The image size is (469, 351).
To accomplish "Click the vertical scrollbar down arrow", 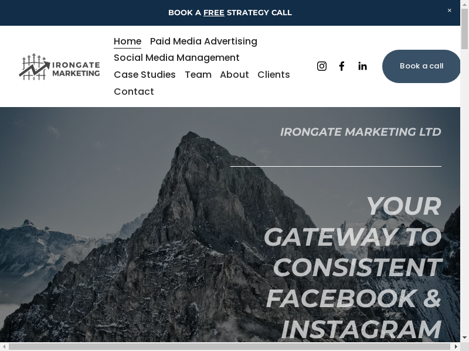I will coord(464,338).
